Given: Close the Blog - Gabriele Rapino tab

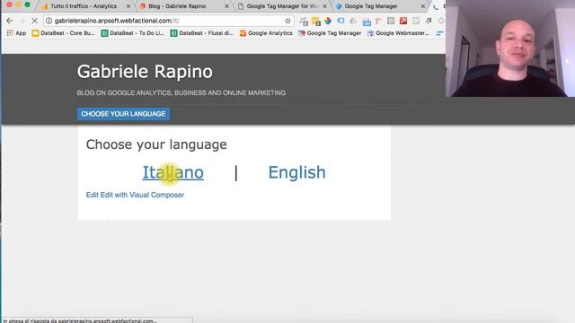Looking at the screenshot, I should pyautogui.click(x=227, y=6).
